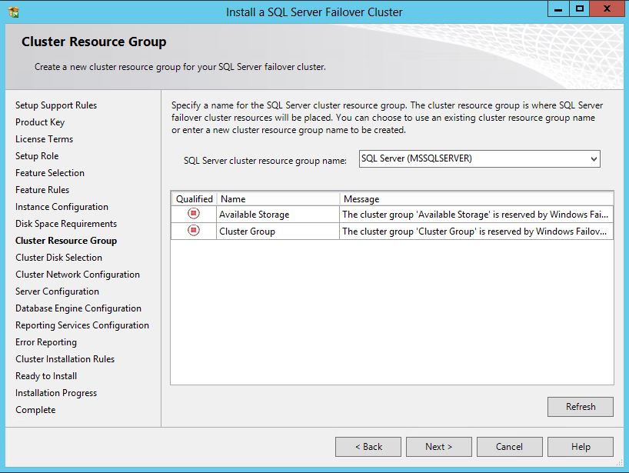This screenshot has width=629, height=473.
Task: Select Setup Support Rules step
Action: (56, 105)
